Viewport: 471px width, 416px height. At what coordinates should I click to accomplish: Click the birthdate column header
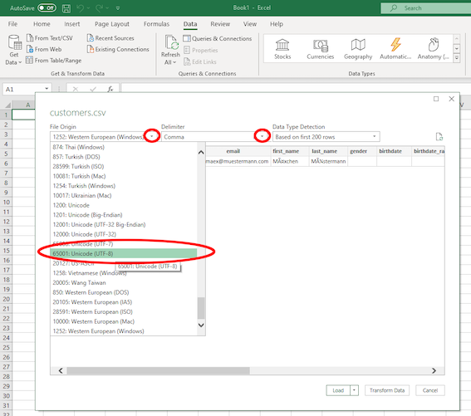point(394,151)
